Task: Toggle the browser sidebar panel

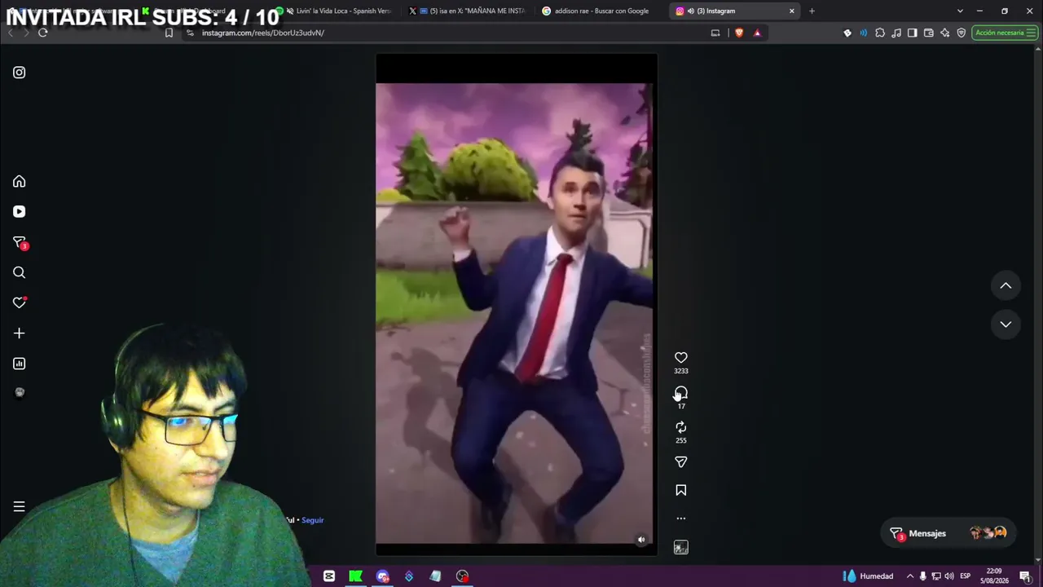Action: 912,33
